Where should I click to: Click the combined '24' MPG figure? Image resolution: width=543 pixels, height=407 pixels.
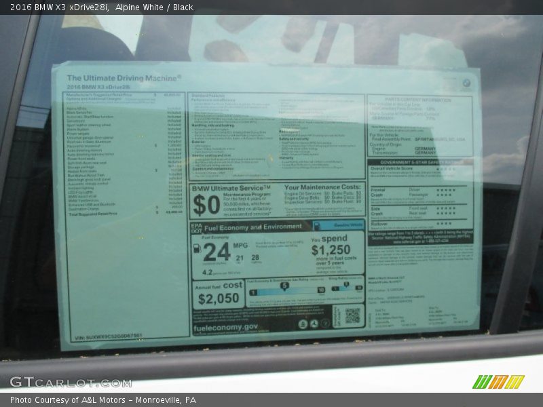coord(217,252)
